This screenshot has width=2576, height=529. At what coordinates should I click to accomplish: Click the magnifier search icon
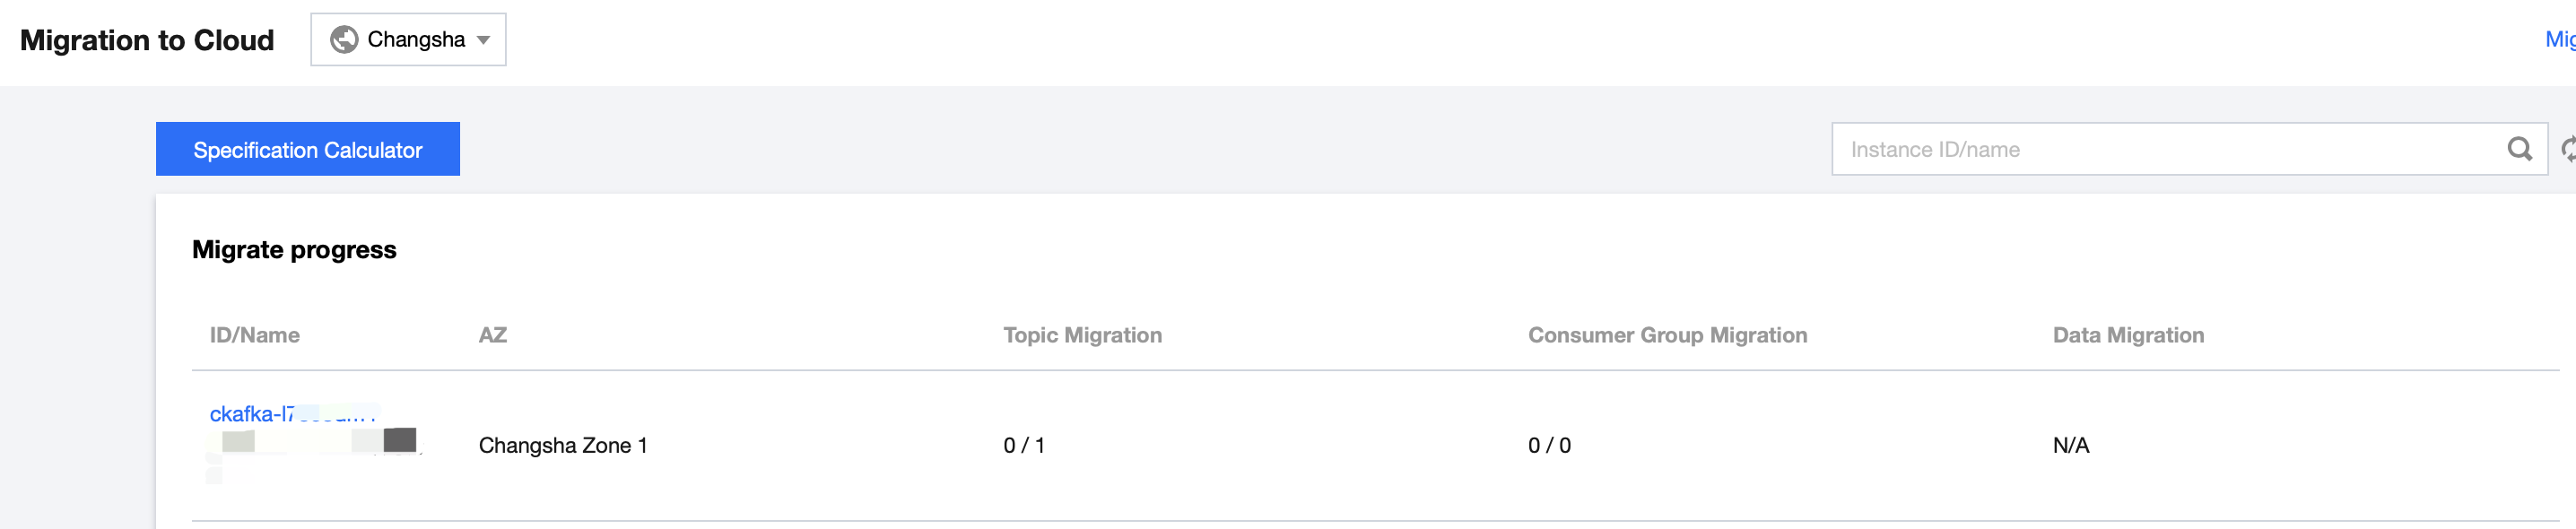click(2519, 149)
